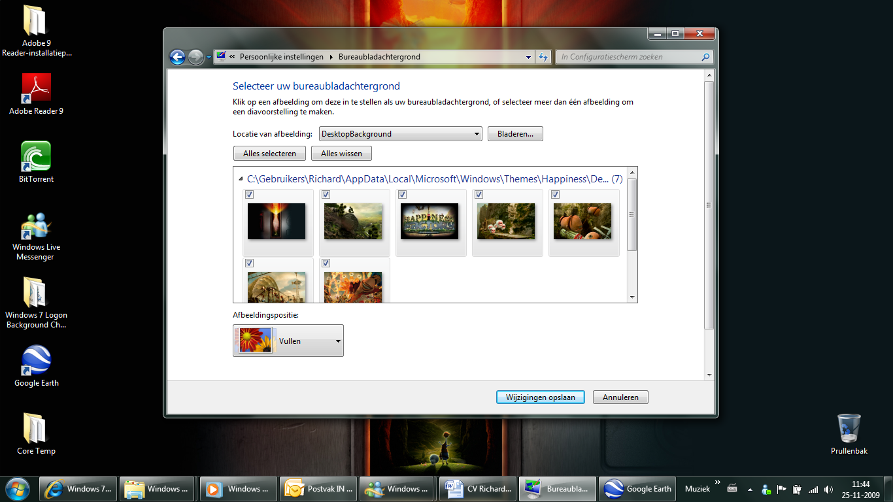Open Google Earth desktop icon
Viewport: 893px width, 502px height.
click(x=36, y=366)
